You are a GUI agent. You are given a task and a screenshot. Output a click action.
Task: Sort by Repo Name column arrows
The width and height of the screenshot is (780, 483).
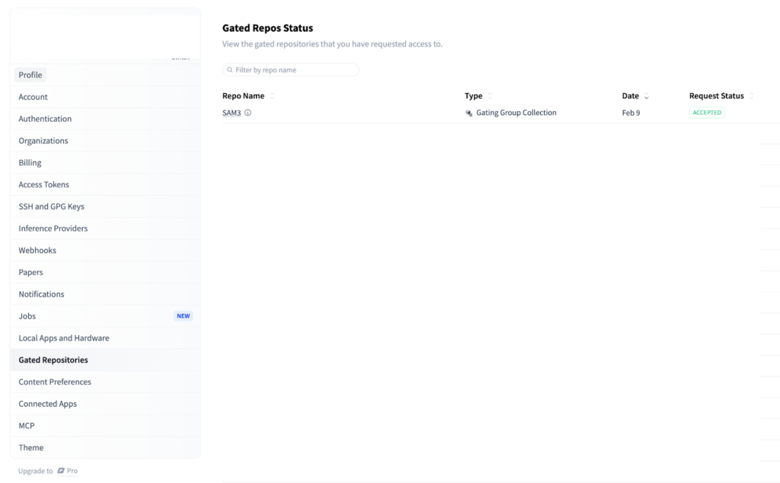pos(272,97)
